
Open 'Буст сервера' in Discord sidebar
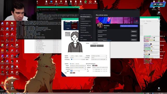tap(83, 40)
